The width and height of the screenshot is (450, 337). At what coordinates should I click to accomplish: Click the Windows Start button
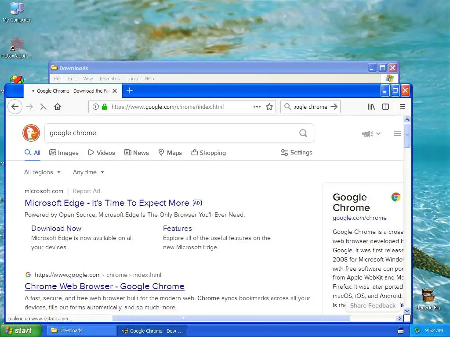pyautogui.click(x=21, y=330)
